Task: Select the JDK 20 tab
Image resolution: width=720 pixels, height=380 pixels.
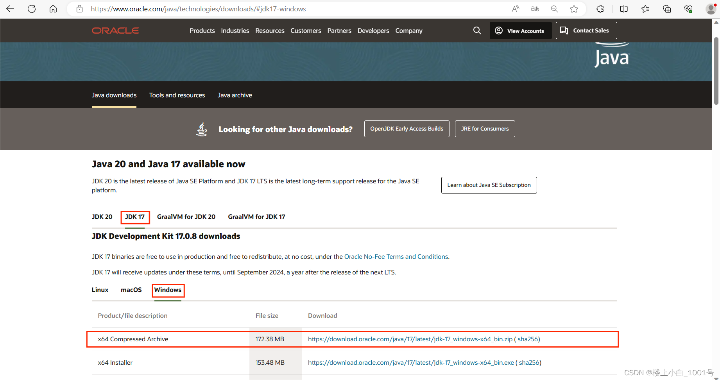Action: (x=102, y=217)
